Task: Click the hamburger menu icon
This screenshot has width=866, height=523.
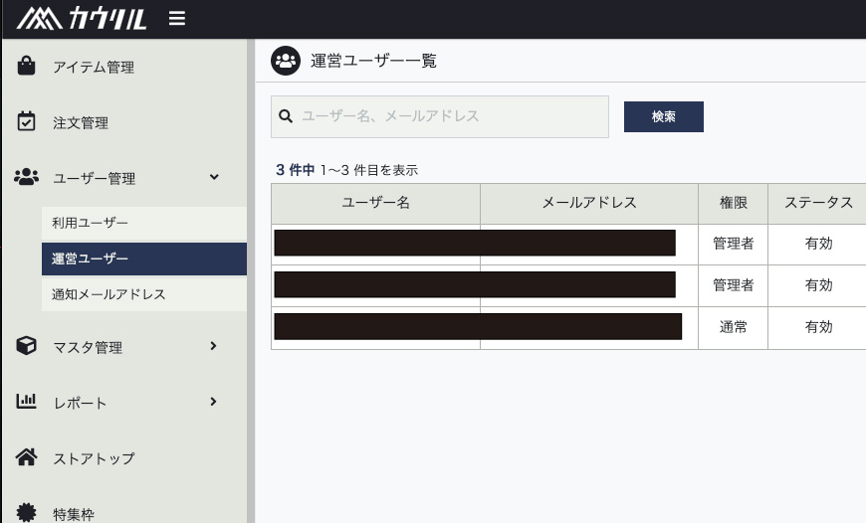Action: [177, 19]
